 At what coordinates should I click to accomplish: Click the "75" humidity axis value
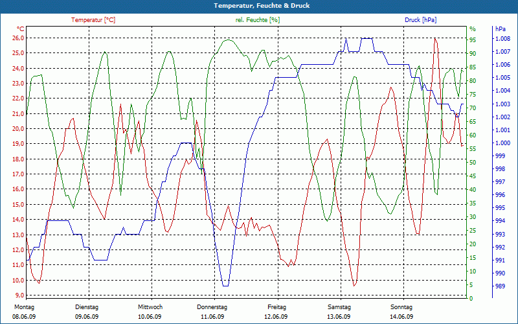473,95
